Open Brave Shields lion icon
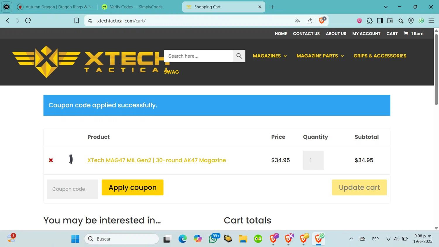Viewport: 439px width, 247px height. [x=322, y=20]
